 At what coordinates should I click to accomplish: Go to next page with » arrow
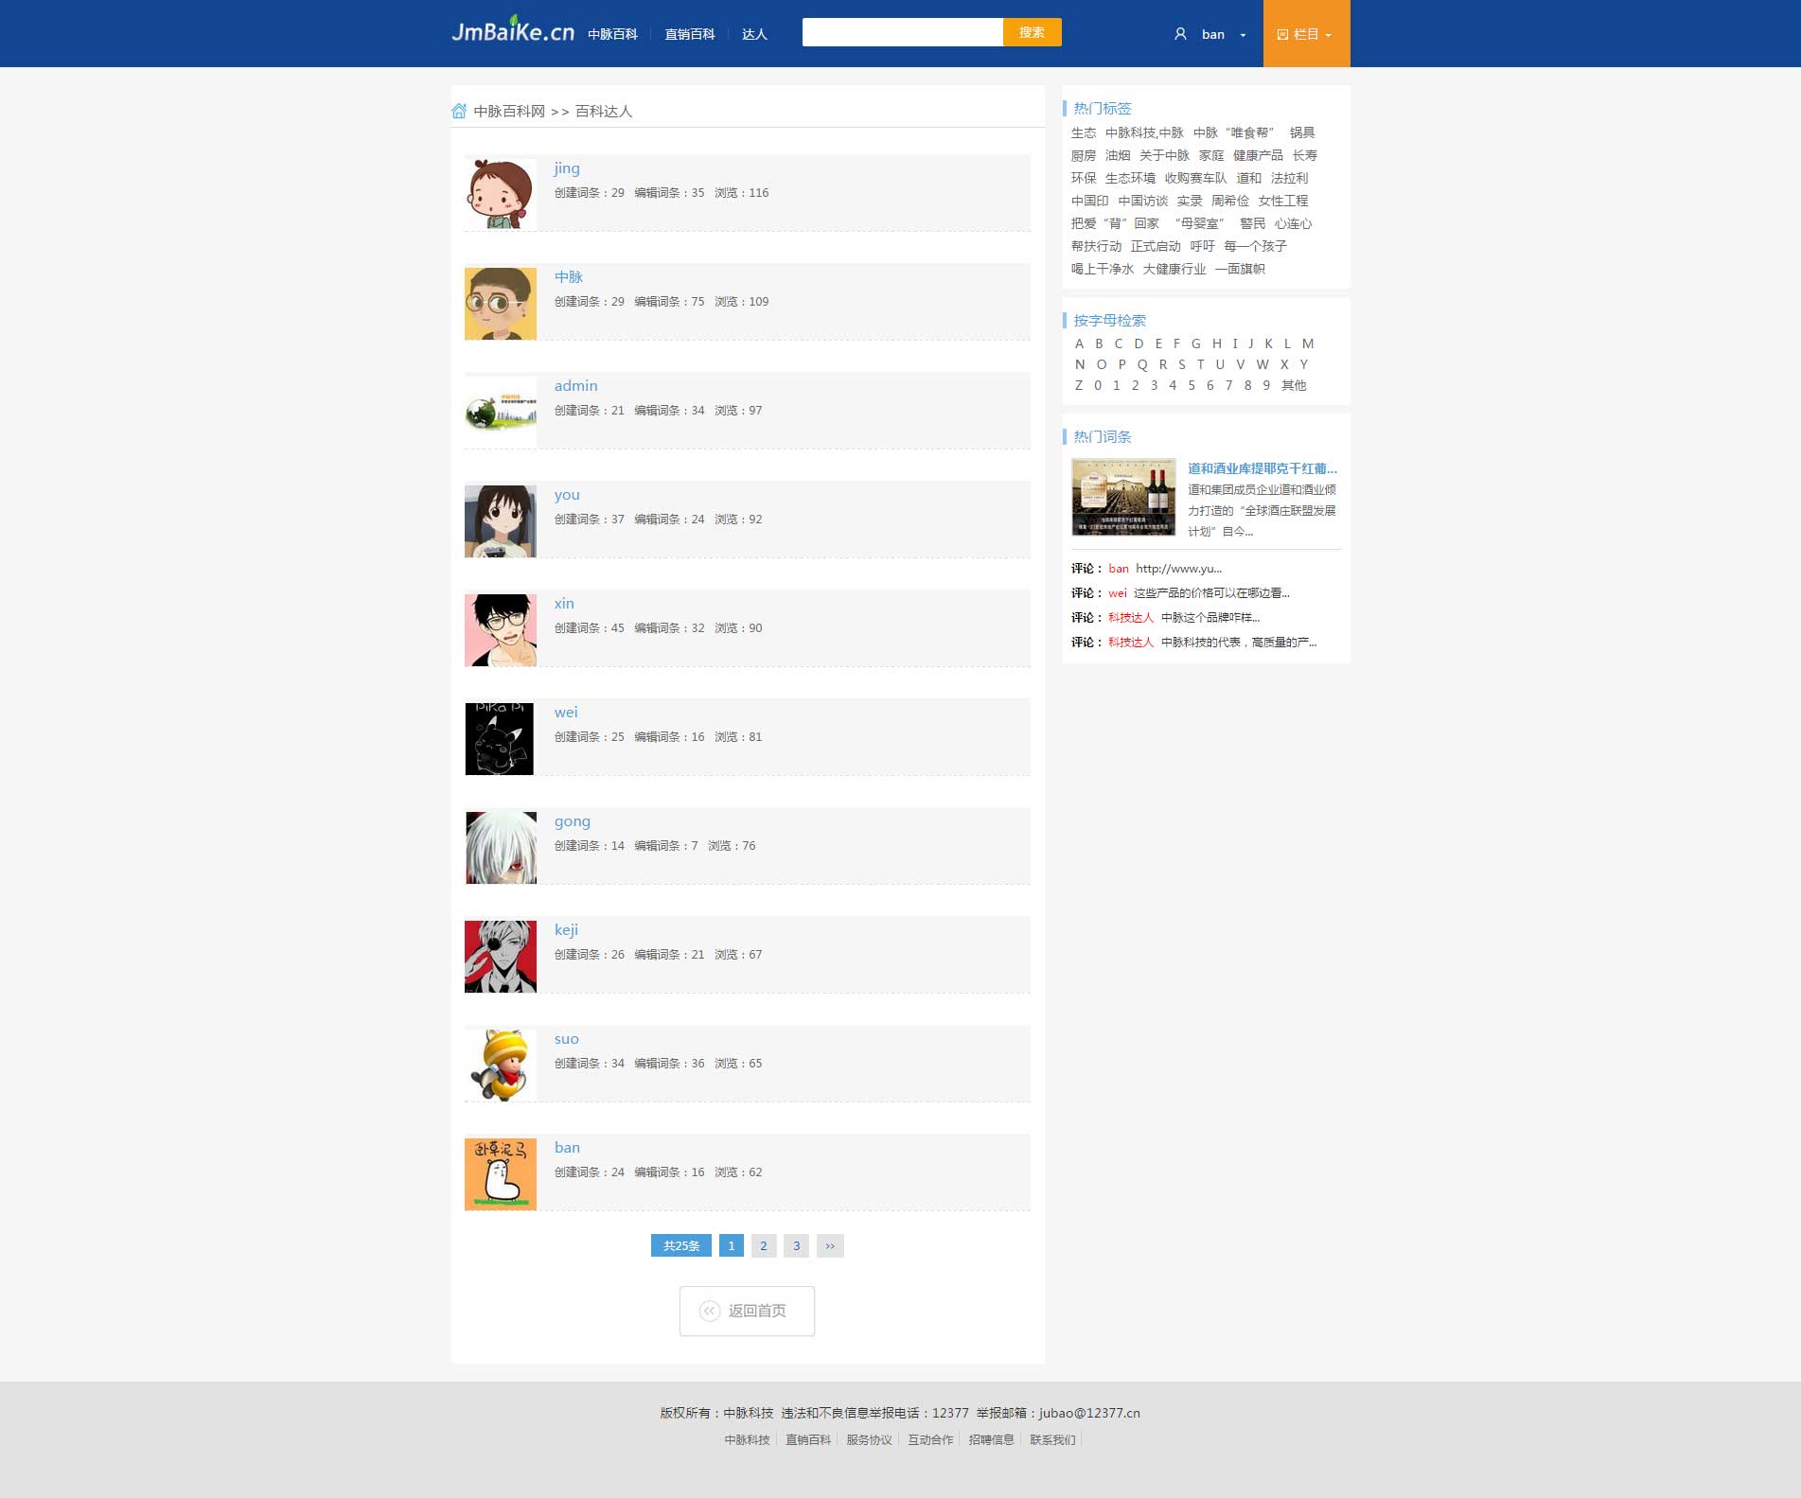coord(830,1245)
